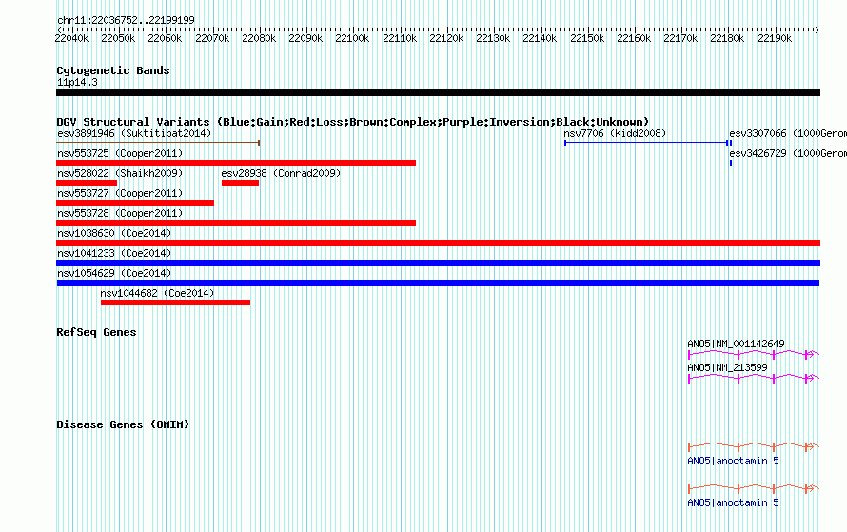Open the nsv1041233 (Coe2014) label
This screenshot has height=532, width=847.
(x=114, y=253)
